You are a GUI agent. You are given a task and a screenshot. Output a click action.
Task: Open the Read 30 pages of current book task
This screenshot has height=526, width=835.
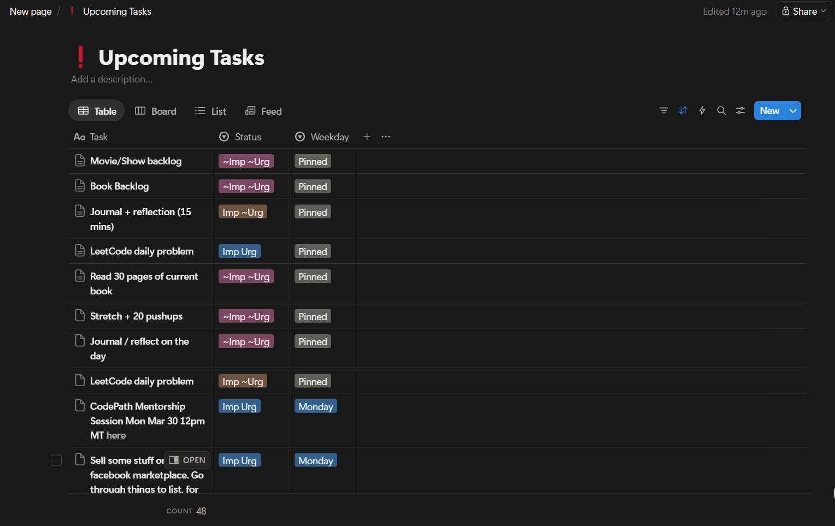(x=144, y=283)
